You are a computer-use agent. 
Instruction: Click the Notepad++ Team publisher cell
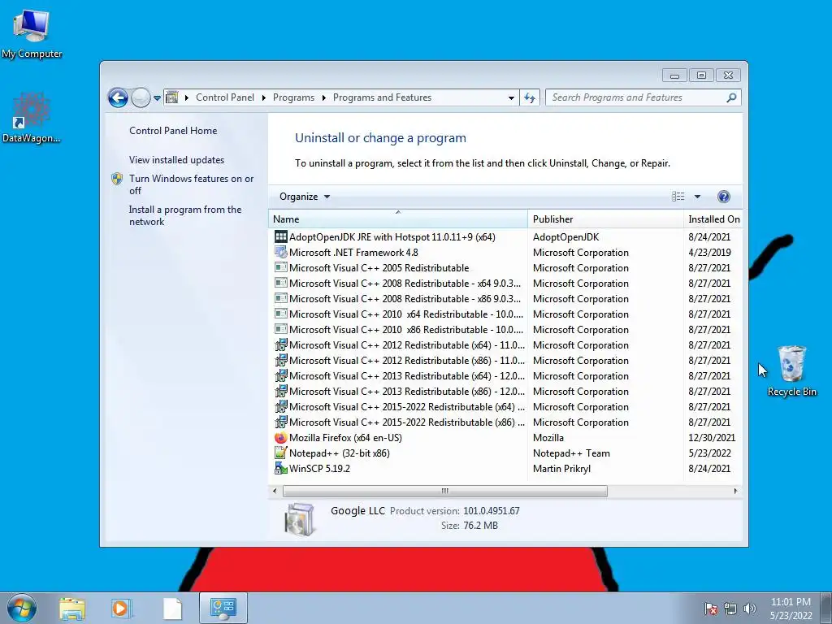pyautogui.click(x=571, y=453)
